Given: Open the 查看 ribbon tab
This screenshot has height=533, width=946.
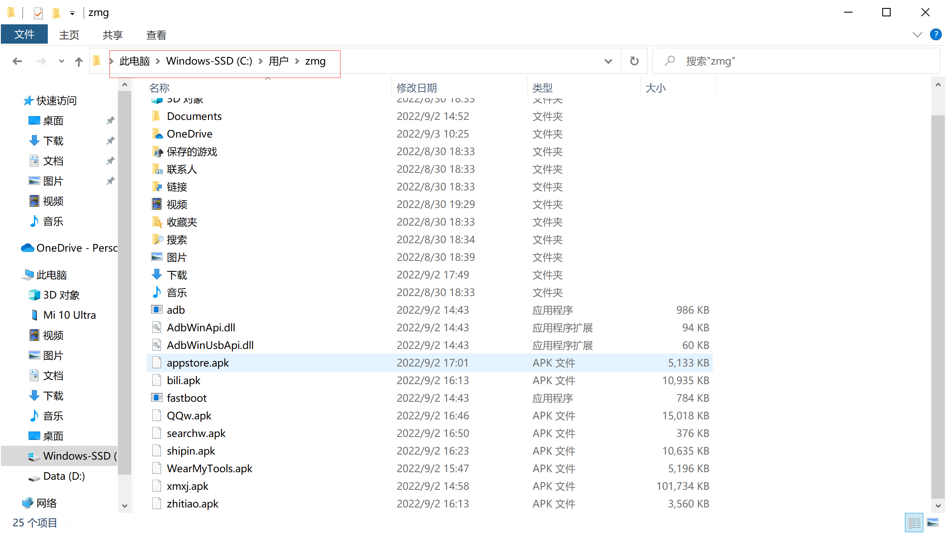Looking at the screenshot, I should point(156,35).
